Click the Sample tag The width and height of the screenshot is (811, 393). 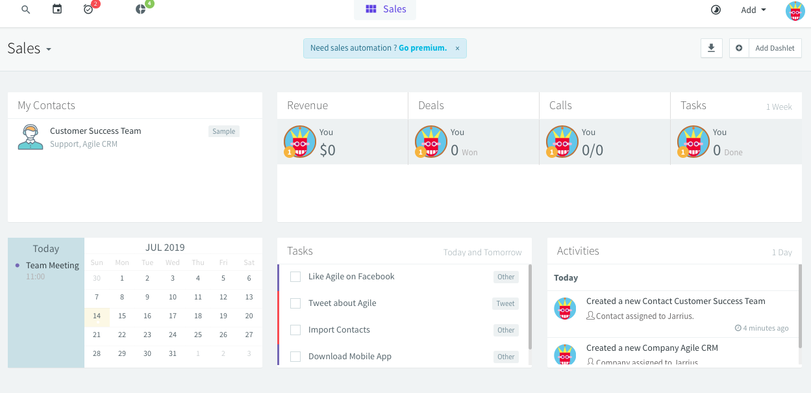(x=224, y=131)
